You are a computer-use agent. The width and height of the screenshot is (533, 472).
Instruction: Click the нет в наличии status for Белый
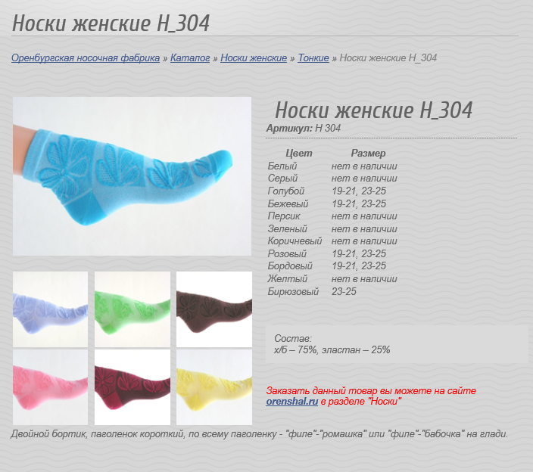(x=364, y=166)
